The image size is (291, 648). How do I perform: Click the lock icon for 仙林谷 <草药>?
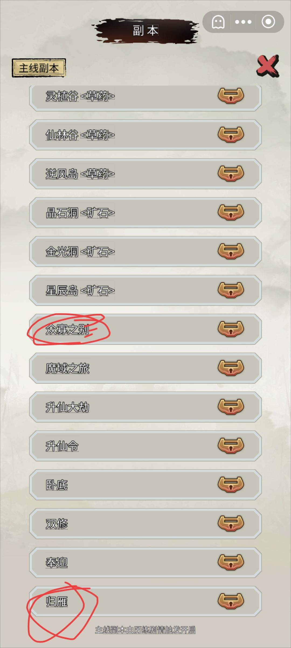click(231, 135)
